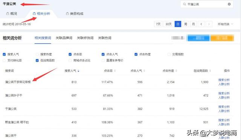
Task: Enable the 支付转化率 checkbox
Action: [4, 60]
